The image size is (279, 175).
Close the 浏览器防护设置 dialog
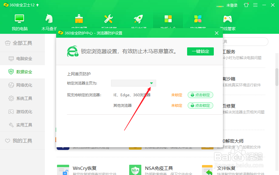click(217, 33)
